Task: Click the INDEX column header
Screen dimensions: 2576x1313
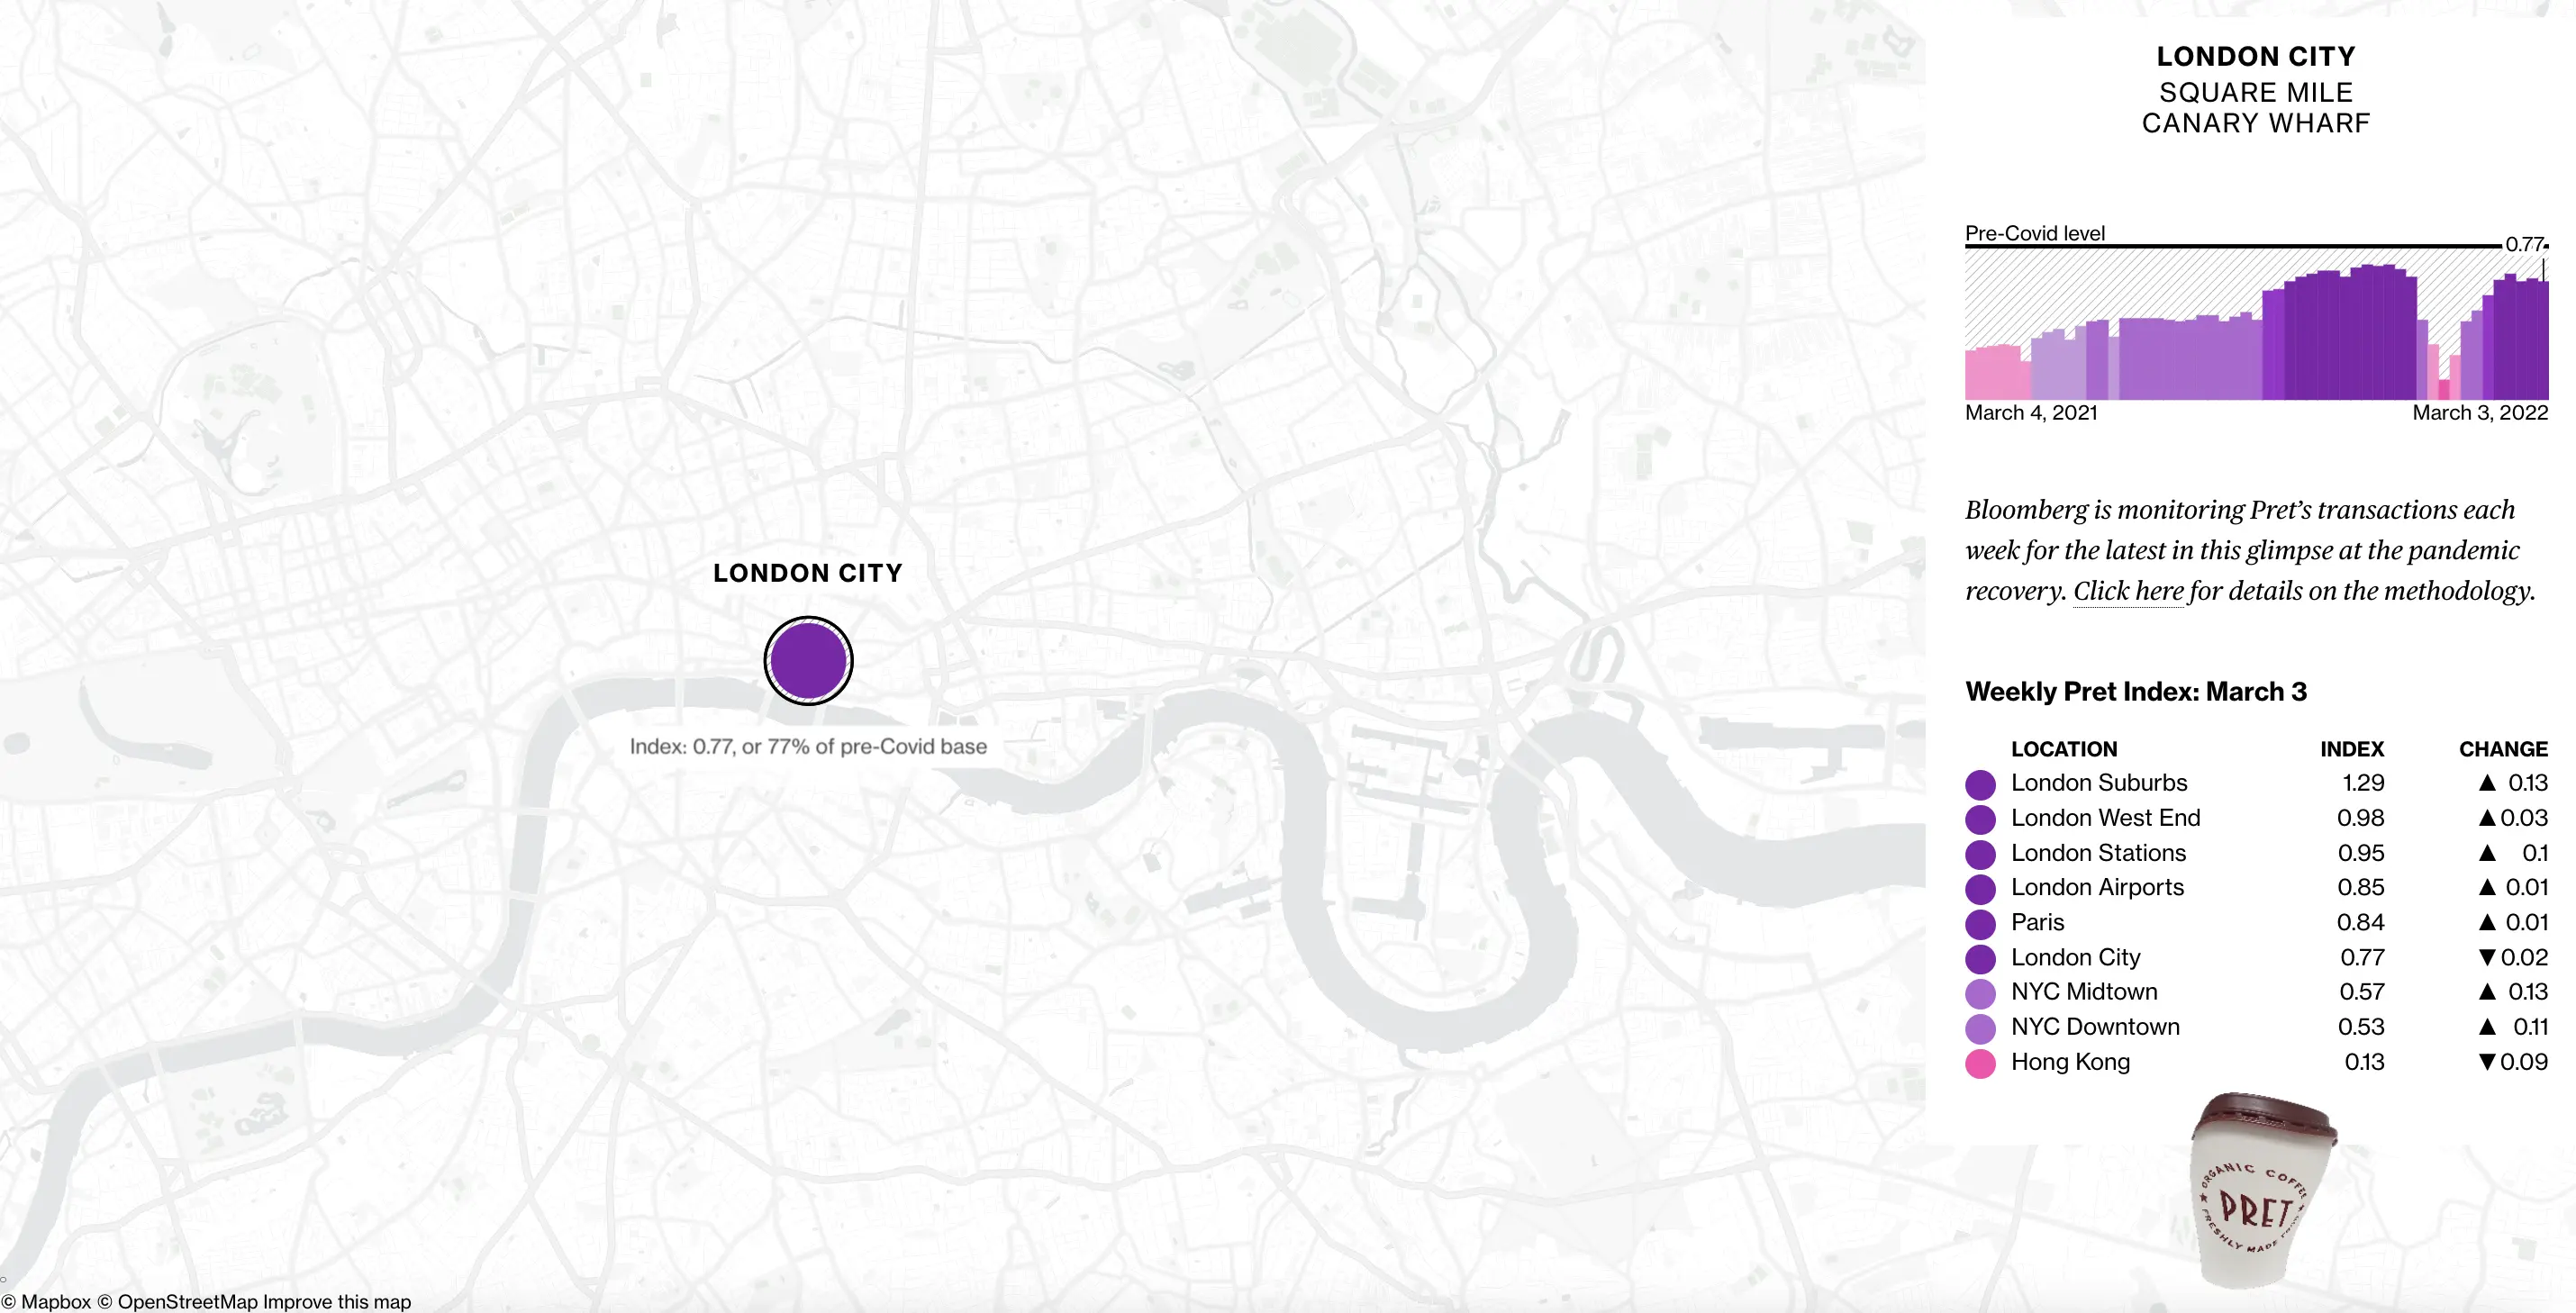Action: tap(2351, 749)
